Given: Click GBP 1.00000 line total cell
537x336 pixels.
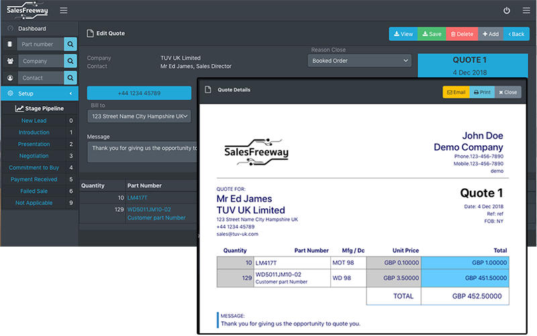Looking at the screenshot, I should pos(465,263).
